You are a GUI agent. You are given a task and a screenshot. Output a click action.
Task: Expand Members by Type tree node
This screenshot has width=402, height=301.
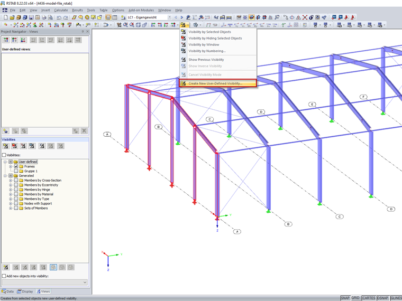point(11,199)
